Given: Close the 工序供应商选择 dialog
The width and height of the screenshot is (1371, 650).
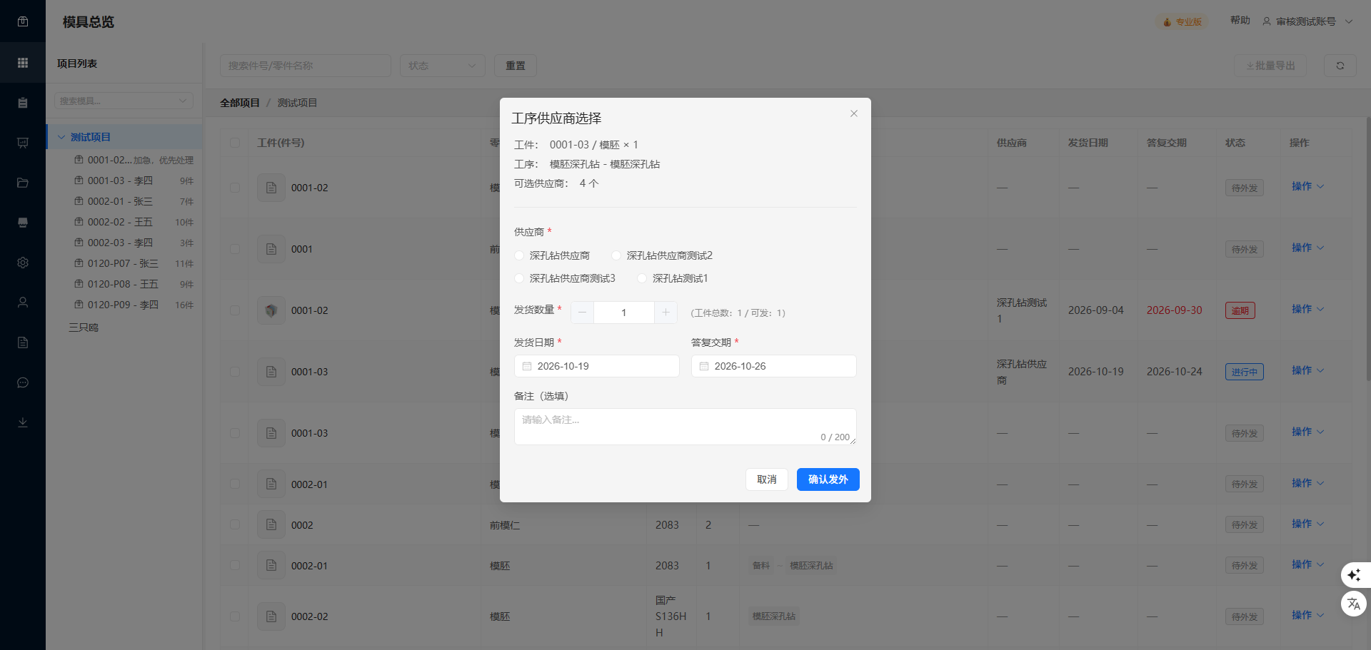Looking at the screenshot, I should point(854,113).
